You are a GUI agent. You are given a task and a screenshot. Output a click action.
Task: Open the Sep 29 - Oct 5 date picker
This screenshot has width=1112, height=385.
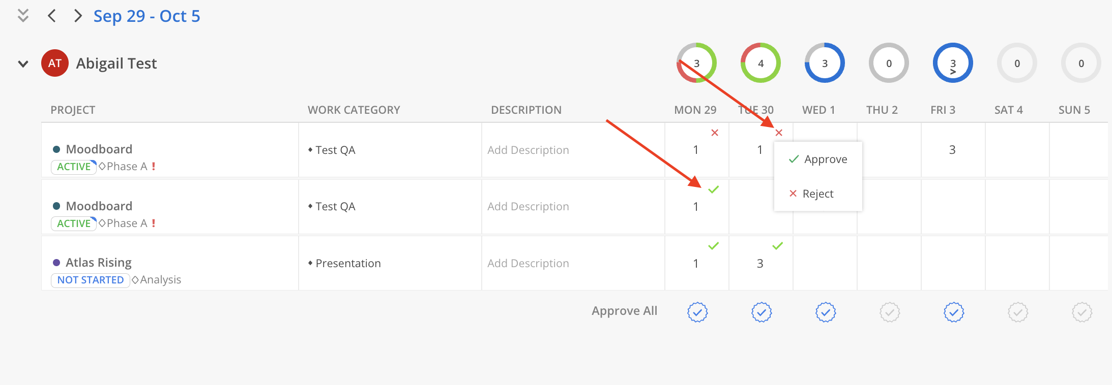click(147, 16)
